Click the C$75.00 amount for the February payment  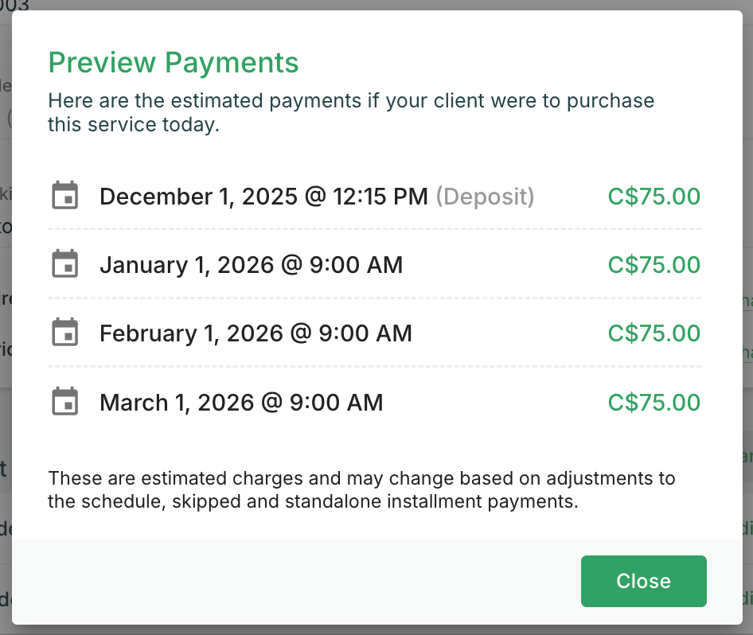(x=654, y=333)
